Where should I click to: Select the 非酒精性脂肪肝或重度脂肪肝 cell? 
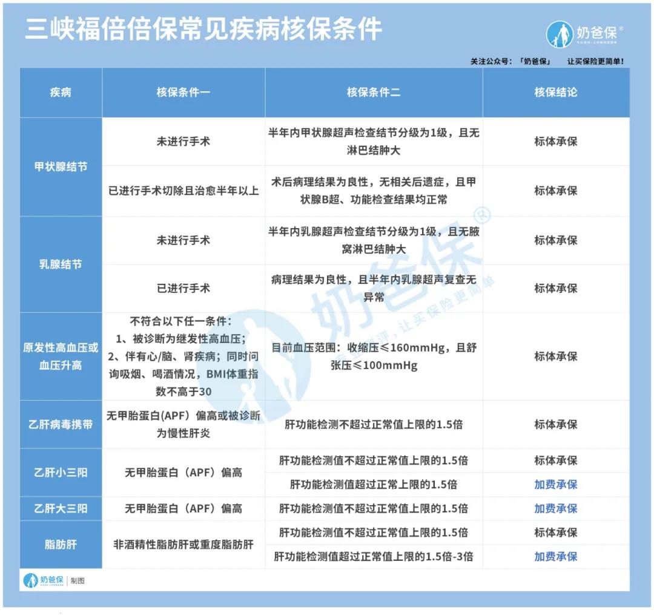183,545
